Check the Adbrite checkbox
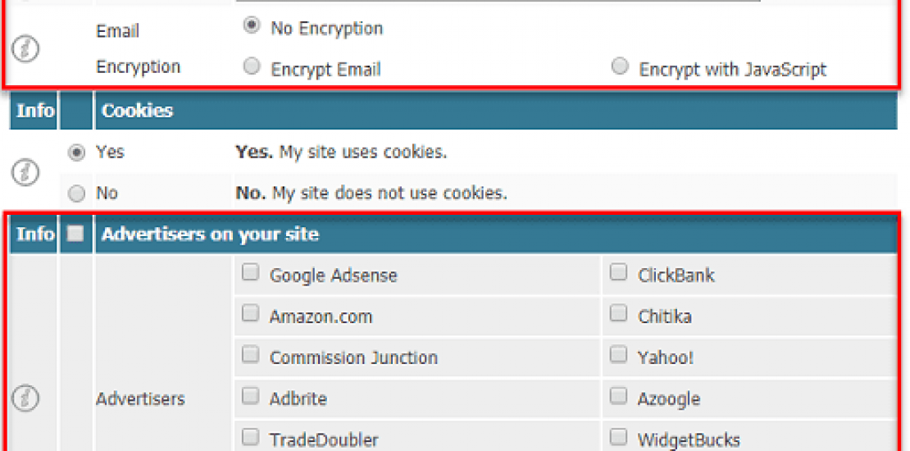 [x=250, y=397]
